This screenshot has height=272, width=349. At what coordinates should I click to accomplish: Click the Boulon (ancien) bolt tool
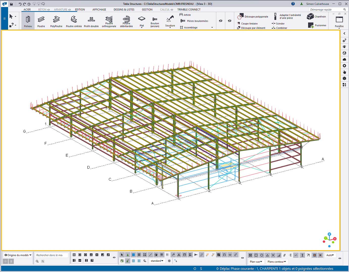pos(155,22)
